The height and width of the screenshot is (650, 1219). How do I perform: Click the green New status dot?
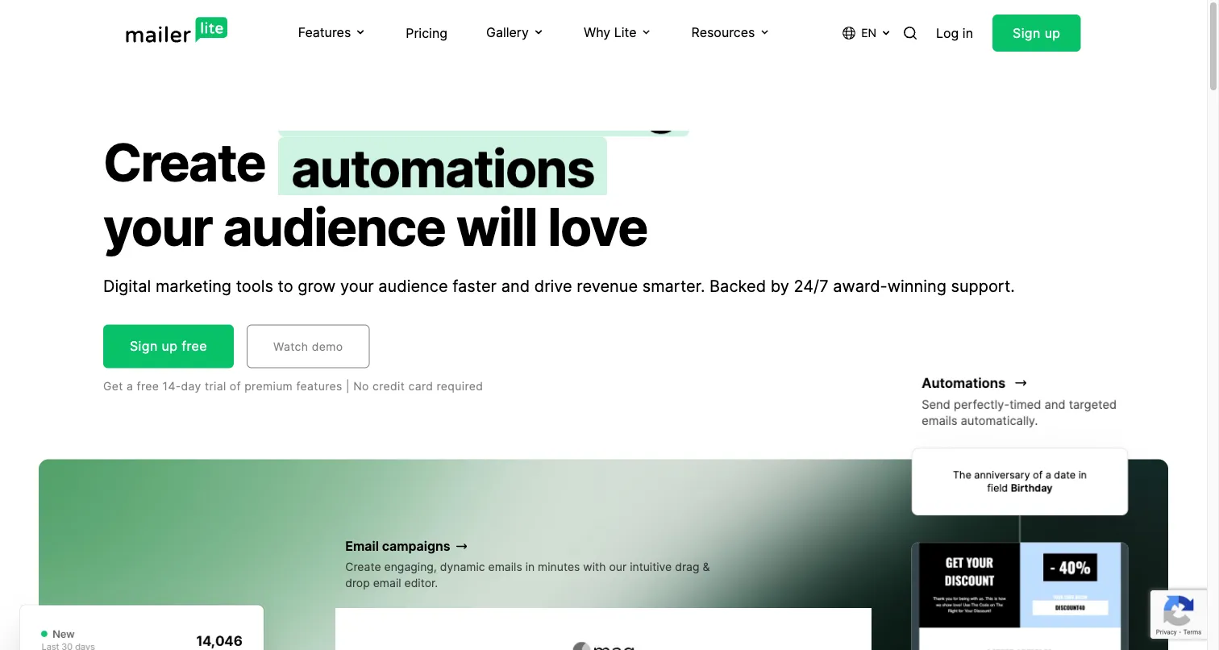[45, 634]
